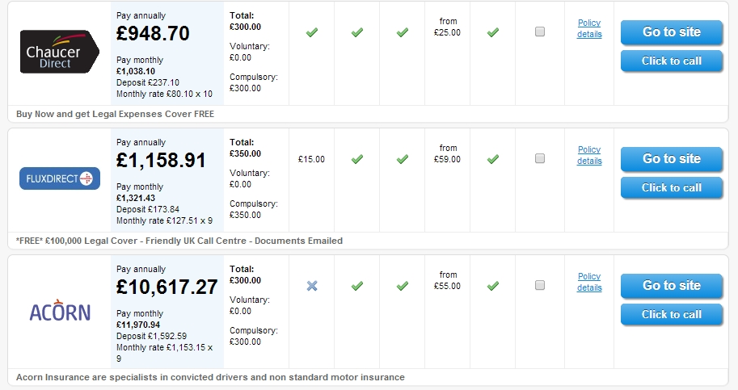
Task: Tick the Acorn compare checkbox
Action: (x=540, y=285)
